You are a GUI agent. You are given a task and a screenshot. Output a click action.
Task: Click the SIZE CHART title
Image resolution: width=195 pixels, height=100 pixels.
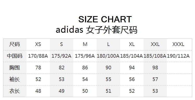105,19
